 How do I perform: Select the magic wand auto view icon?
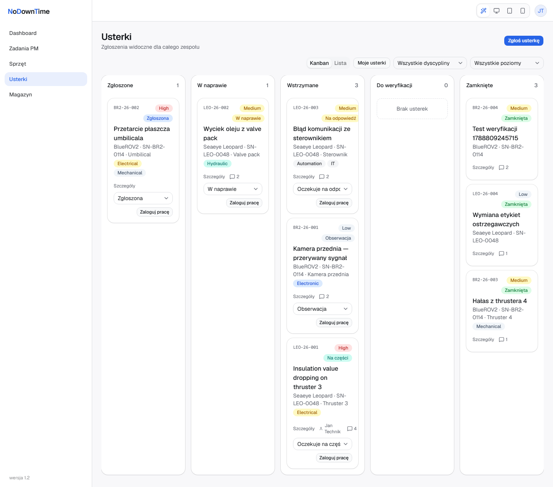tap(483, 11)
